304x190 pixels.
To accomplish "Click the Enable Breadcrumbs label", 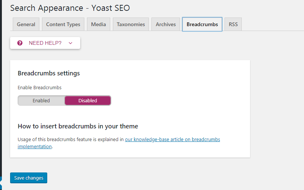I will point(40,87).
